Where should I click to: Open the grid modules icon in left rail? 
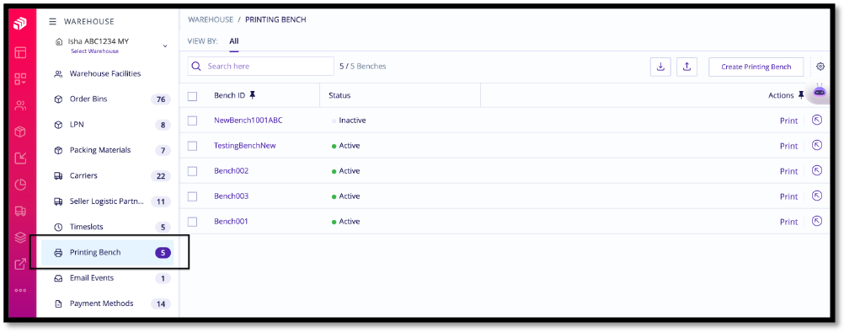click(20, 79)
